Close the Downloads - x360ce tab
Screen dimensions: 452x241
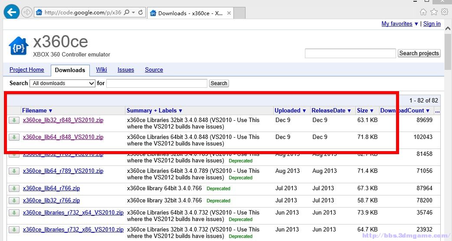click(x=229, y=13)
